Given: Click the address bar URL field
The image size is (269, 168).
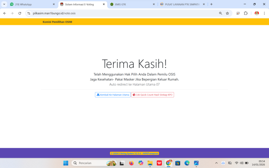Looking at the screenshot, I should (115, 13).
